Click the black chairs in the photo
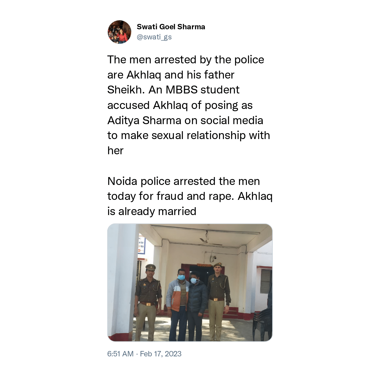This screenshot has height=380, width=380. (x=263, y=324)
